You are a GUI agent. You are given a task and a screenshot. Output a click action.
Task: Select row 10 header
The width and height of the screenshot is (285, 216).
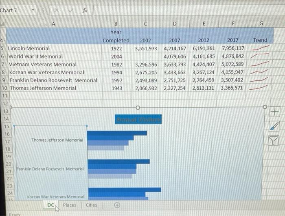tap(4, 88)
